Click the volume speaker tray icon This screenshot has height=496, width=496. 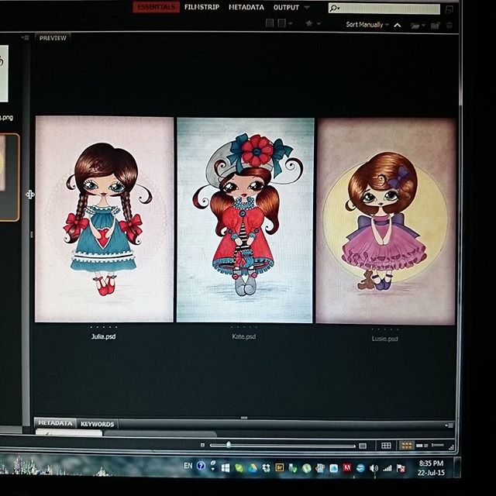pyautogui.click(x=374, y=468)
